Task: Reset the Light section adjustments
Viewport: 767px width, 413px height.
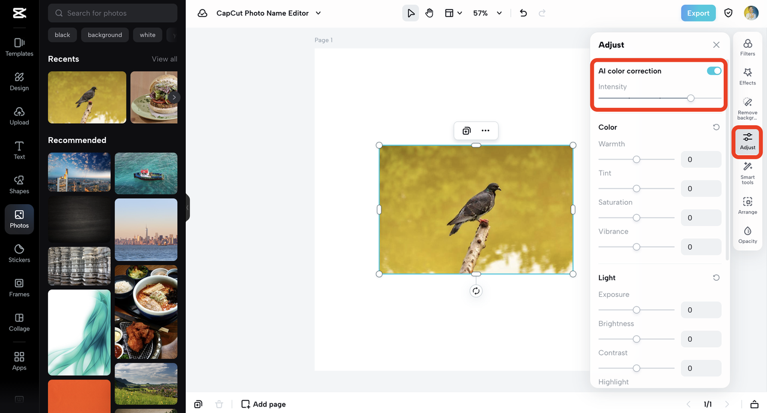Action: tap(716, 278)
